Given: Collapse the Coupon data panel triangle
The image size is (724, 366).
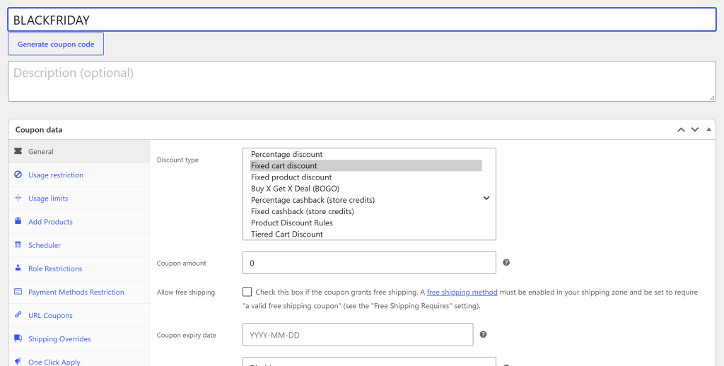Looking at the screenshot, I should (708, 130).
